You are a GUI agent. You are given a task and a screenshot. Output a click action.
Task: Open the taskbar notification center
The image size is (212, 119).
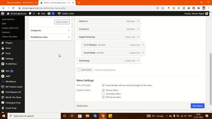(207, 116)
